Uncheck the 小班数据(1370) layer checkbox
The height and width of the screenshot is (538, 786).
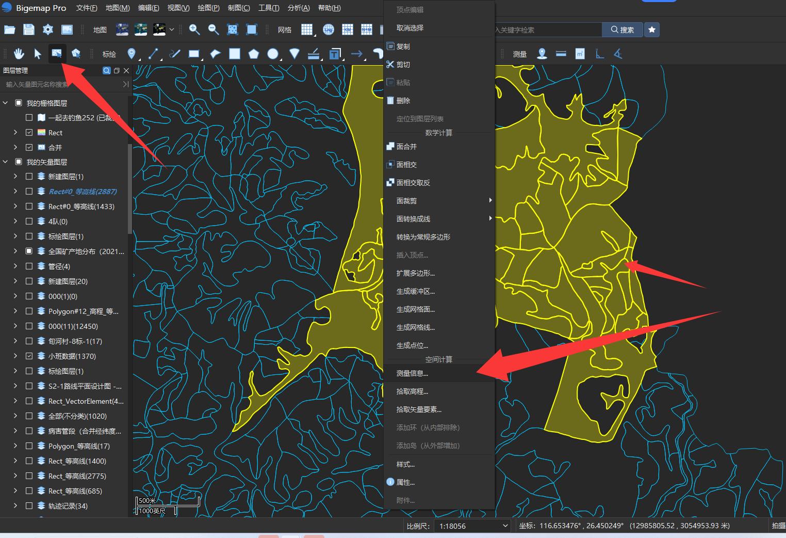[29, 356]
